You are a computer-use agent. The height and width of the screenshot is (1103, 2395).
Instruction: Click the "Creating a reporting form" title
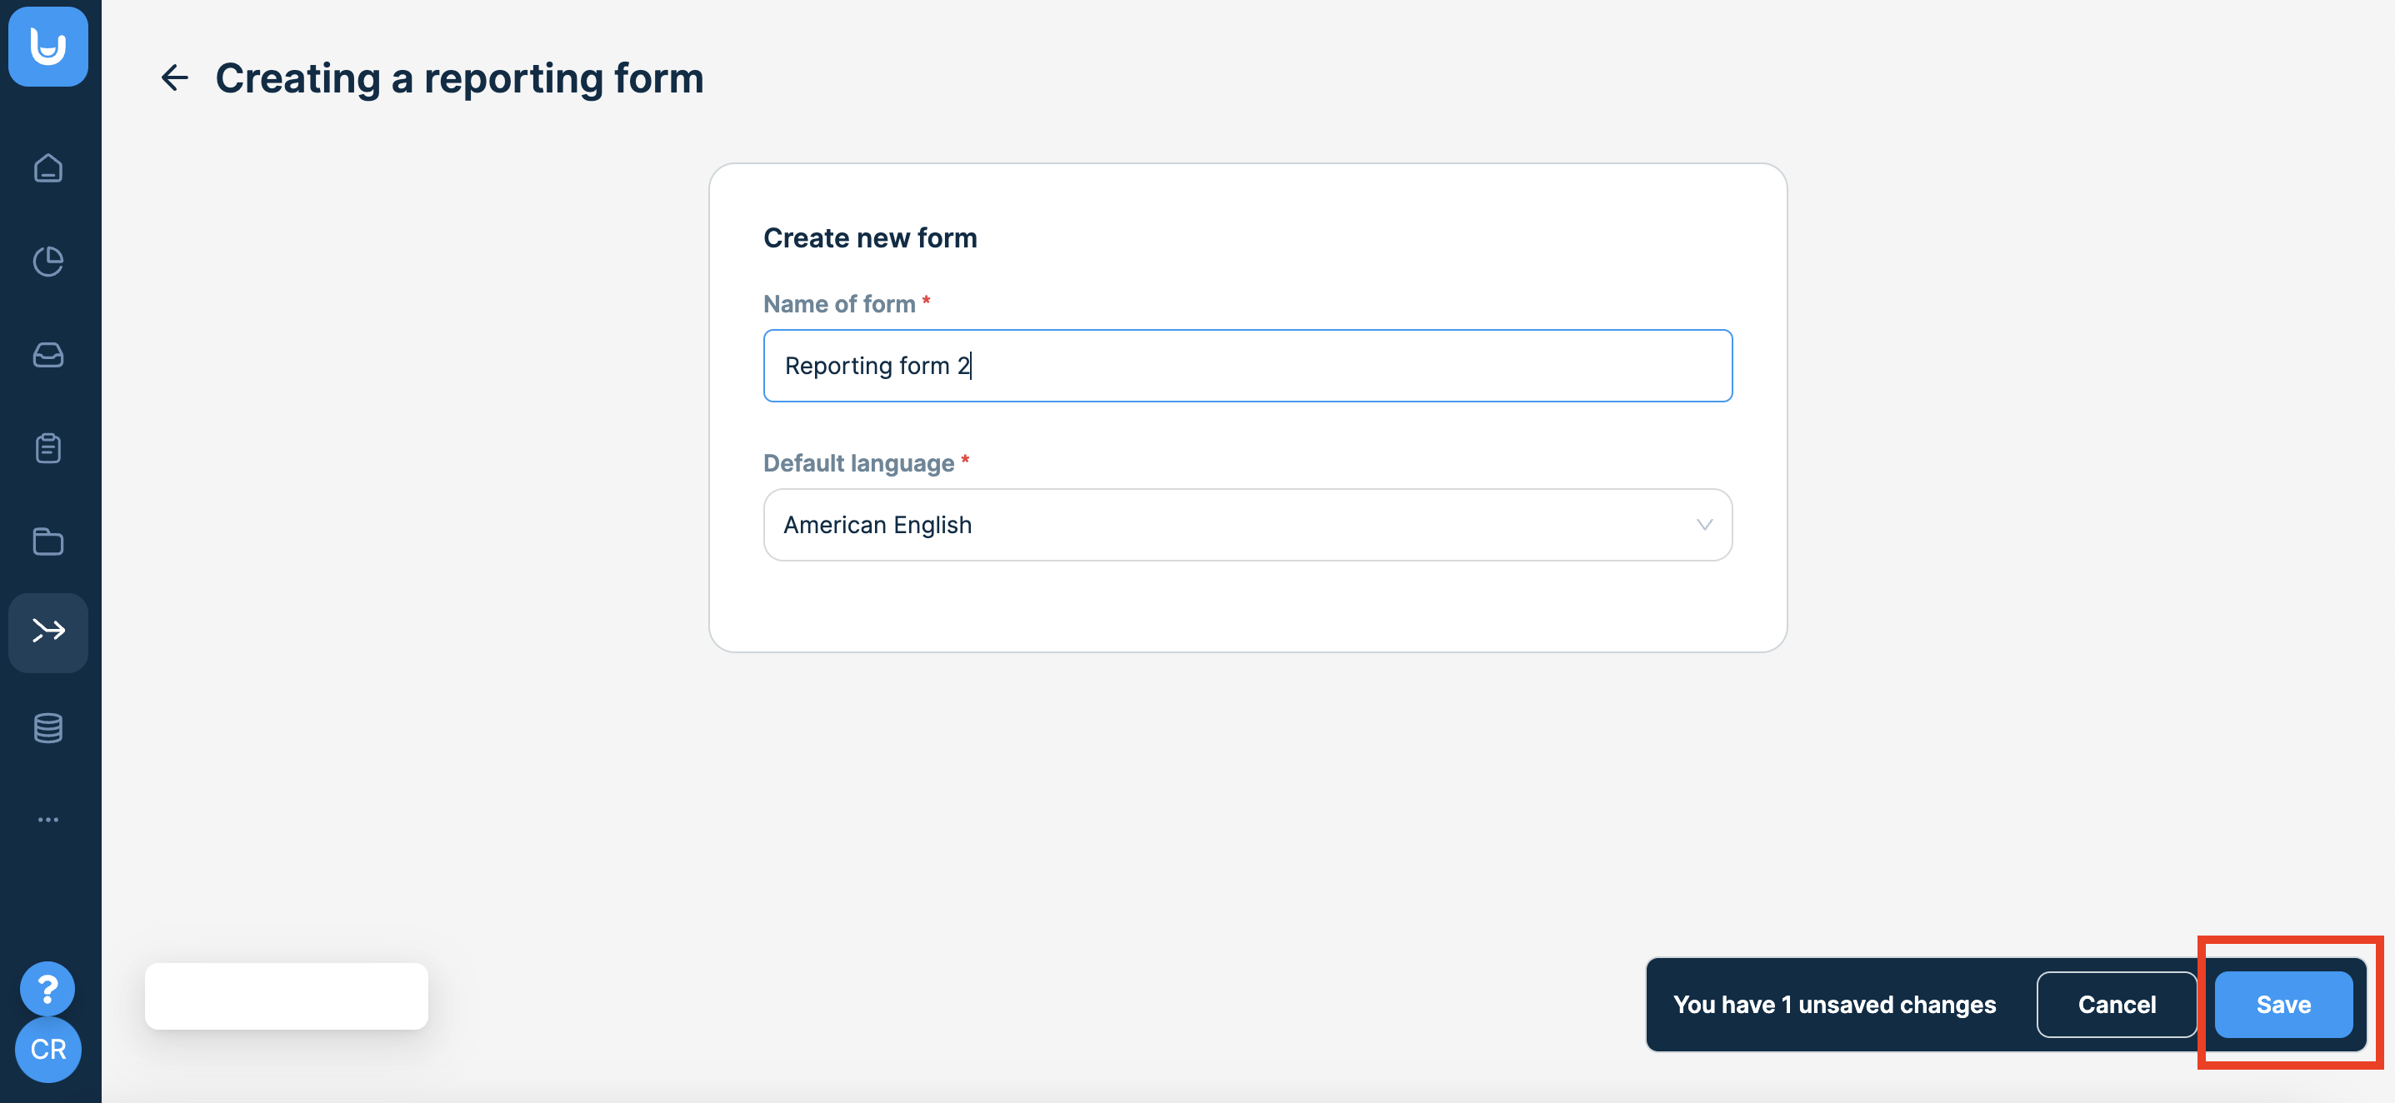(459, 78)
